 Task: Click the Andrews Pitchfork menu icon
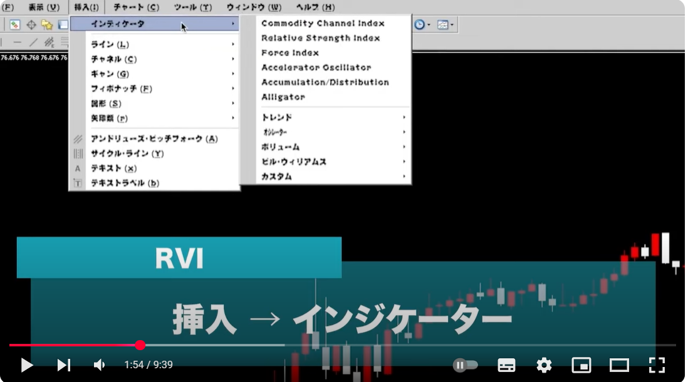[78, 139]
